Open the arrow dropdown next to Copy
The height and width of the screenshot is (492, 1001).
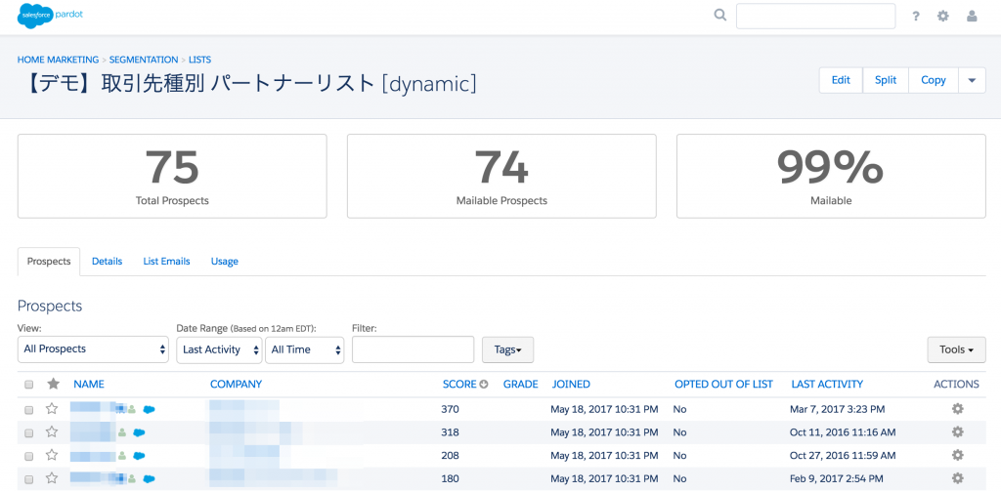click(972, 80)
